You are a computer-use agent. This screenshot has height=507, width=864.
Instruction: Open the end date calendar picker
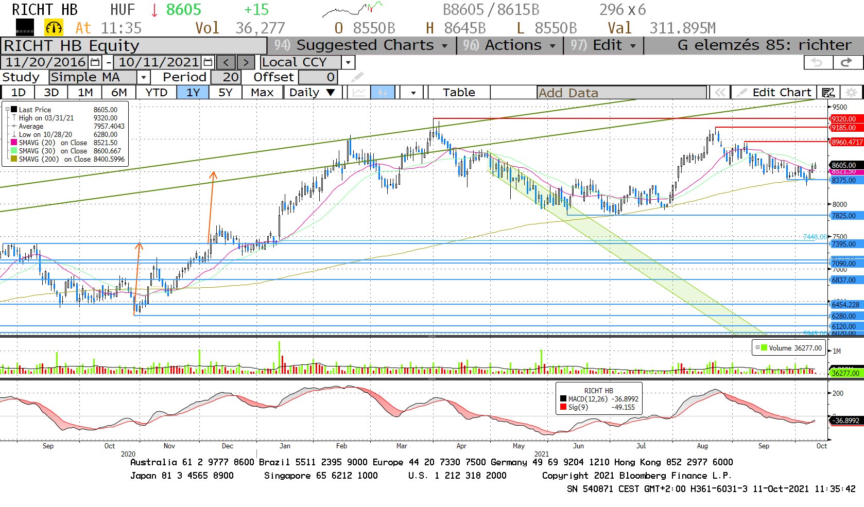pos(208,63)
